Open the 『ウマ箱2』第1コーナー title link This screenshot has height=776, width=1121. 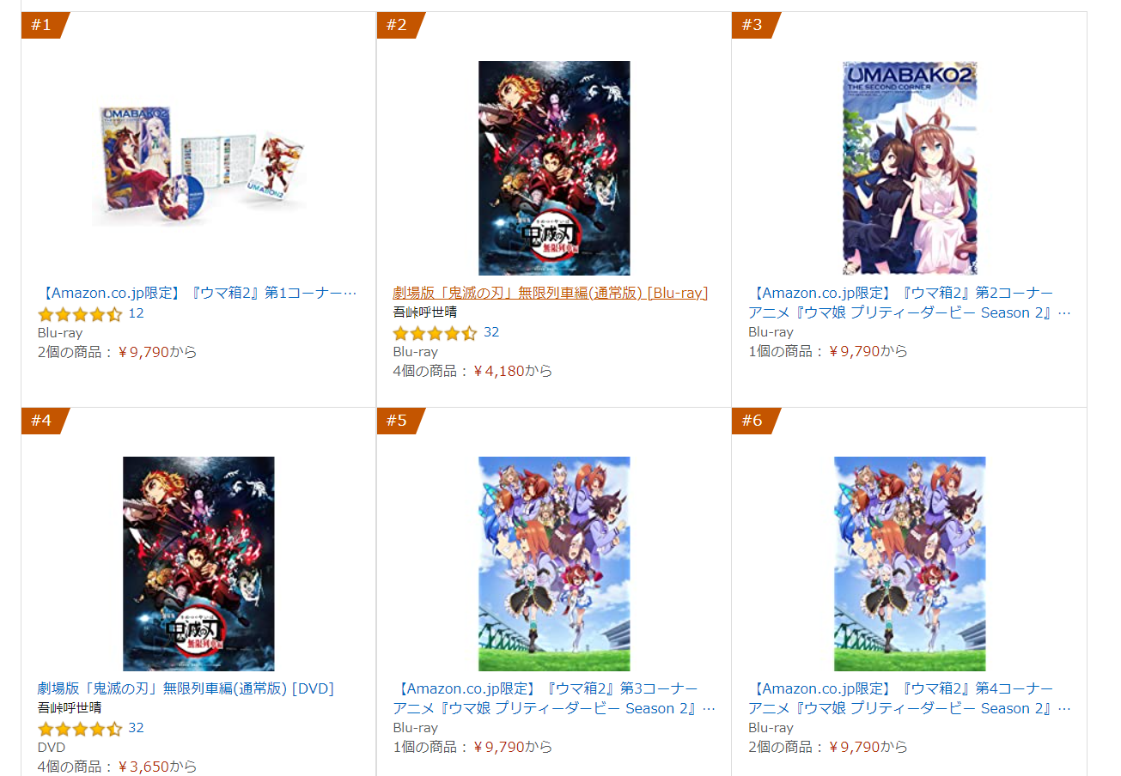click(x=198, y=293)
